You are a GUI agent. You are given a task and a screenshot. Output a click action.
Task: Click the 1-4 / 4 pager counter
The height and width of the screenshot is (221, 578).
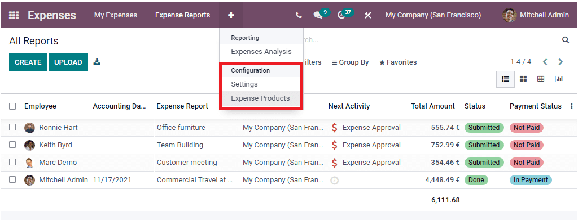(520, 62)
